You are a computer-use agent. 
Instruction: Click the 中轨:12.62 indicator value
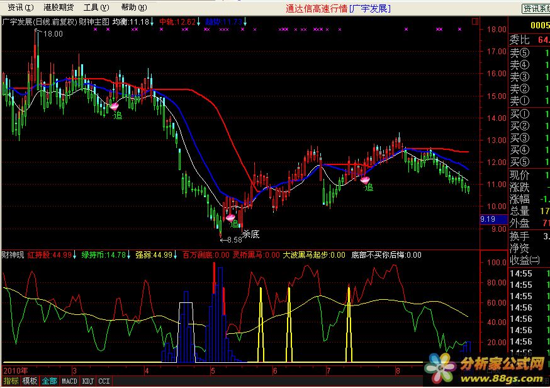point(177,22)
